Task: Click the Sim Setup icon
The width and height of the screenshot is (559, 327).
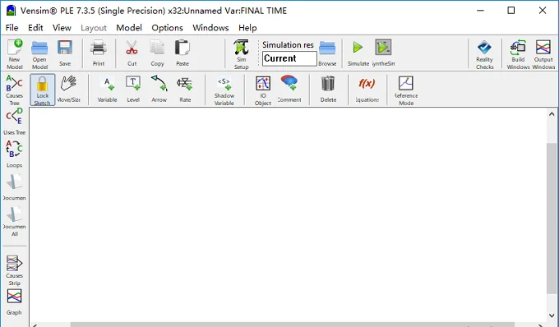Action: [242, 53]
